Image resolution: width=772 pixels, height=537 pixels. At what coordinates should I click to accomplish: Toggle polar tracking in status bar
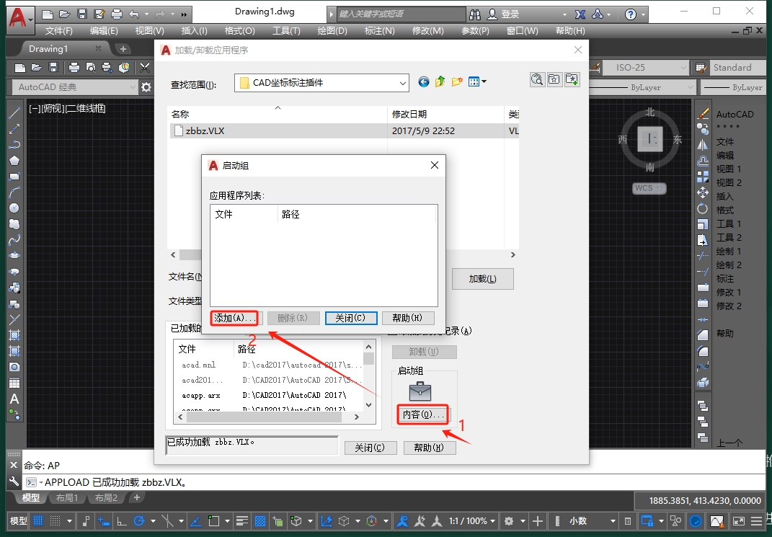(x=139, y=520)
